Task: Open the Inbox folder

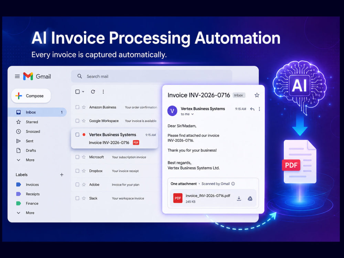Action: click(37, 112)
